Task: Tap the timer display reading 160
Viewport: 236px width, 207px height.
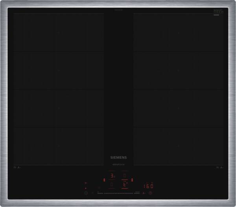Action: tap(148, 186)
